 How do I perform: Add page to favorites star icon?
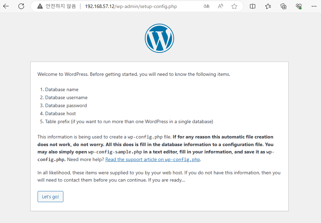(x=234, y=6)
